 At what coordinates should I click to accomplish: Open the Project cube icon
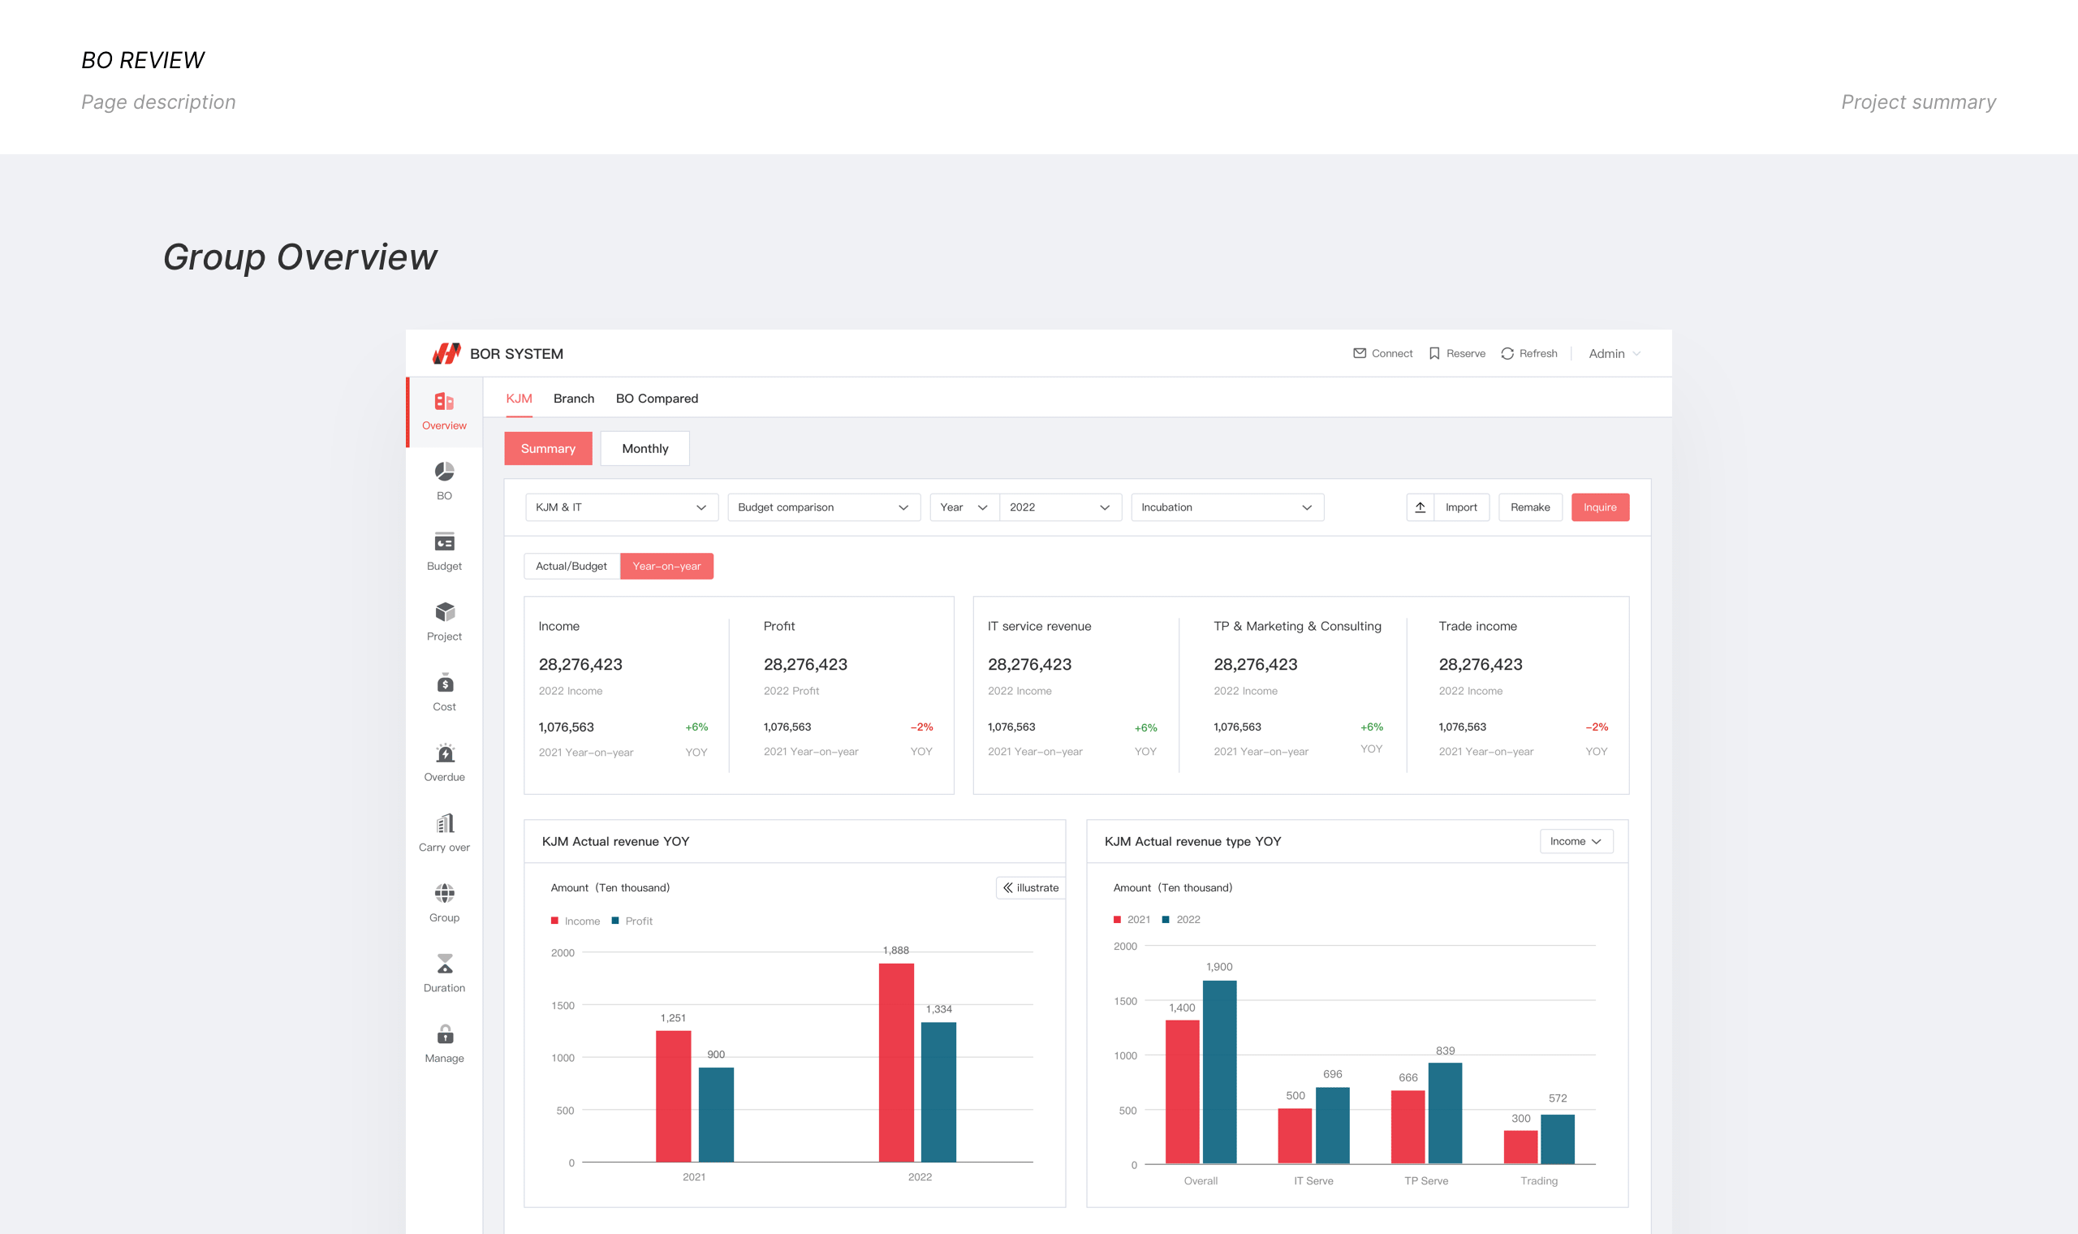pyautogui.click(x=445, y=613)
